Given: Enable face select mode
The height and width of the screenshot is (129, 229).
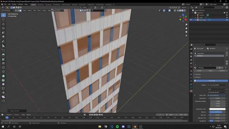Looking at the screenshot, I should coord(20,10).
